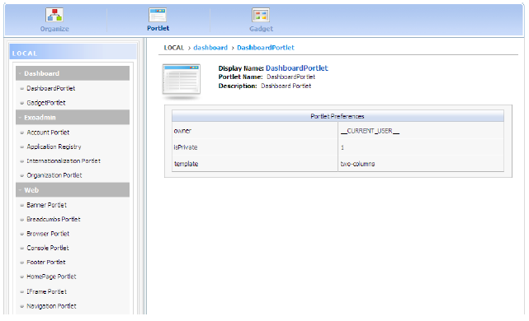Screen dimensions: 529x321
Task: Collapse the Web category
Action: point(73,190)
